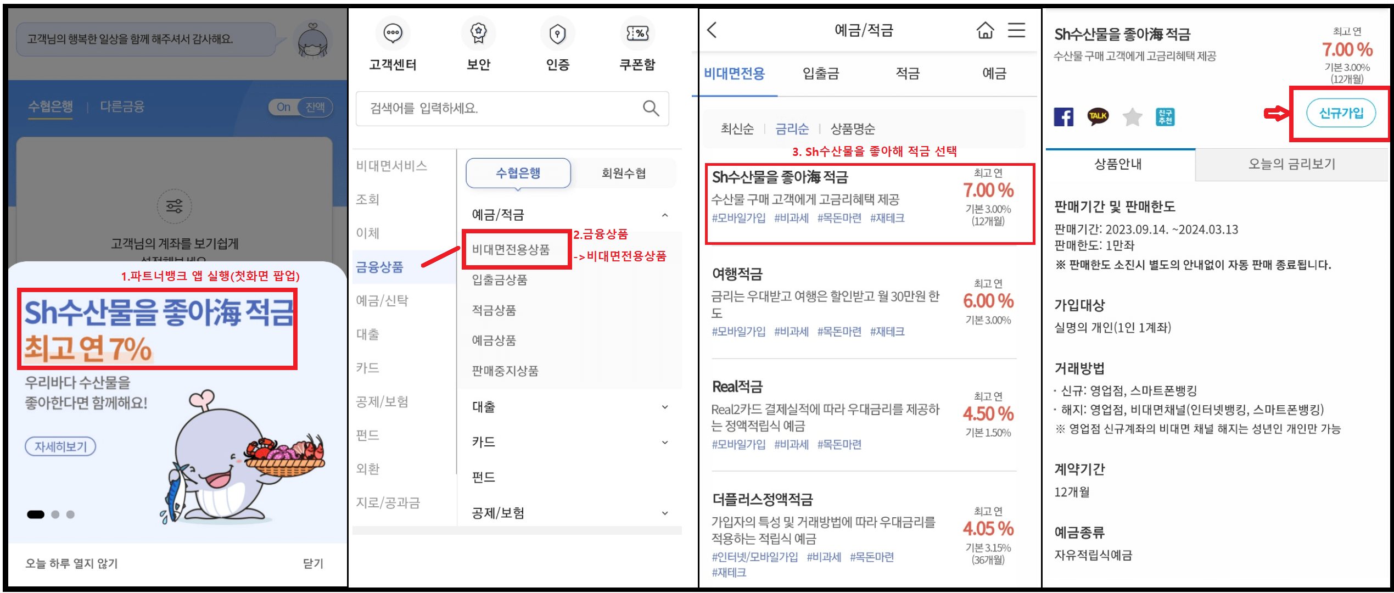Click the 신규가입 signup button
1394x593 pixels.
[1340, 114]
